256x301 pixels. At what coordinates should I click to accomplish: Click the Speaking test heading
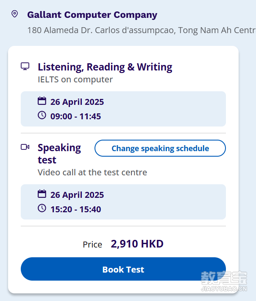tap(59, 154)
